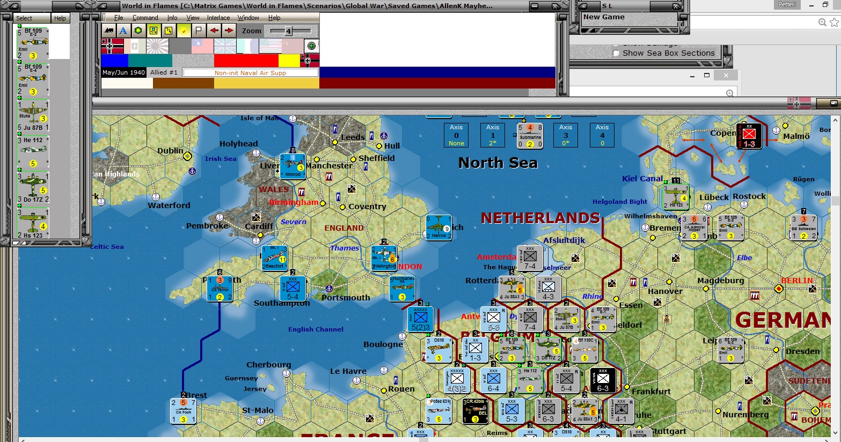Select Bf 109 E-4 unit in the list panel

(33, 79)
